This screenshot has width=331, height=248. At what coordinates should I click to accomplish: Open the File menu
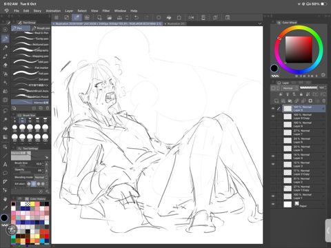[x=17, y=11]
